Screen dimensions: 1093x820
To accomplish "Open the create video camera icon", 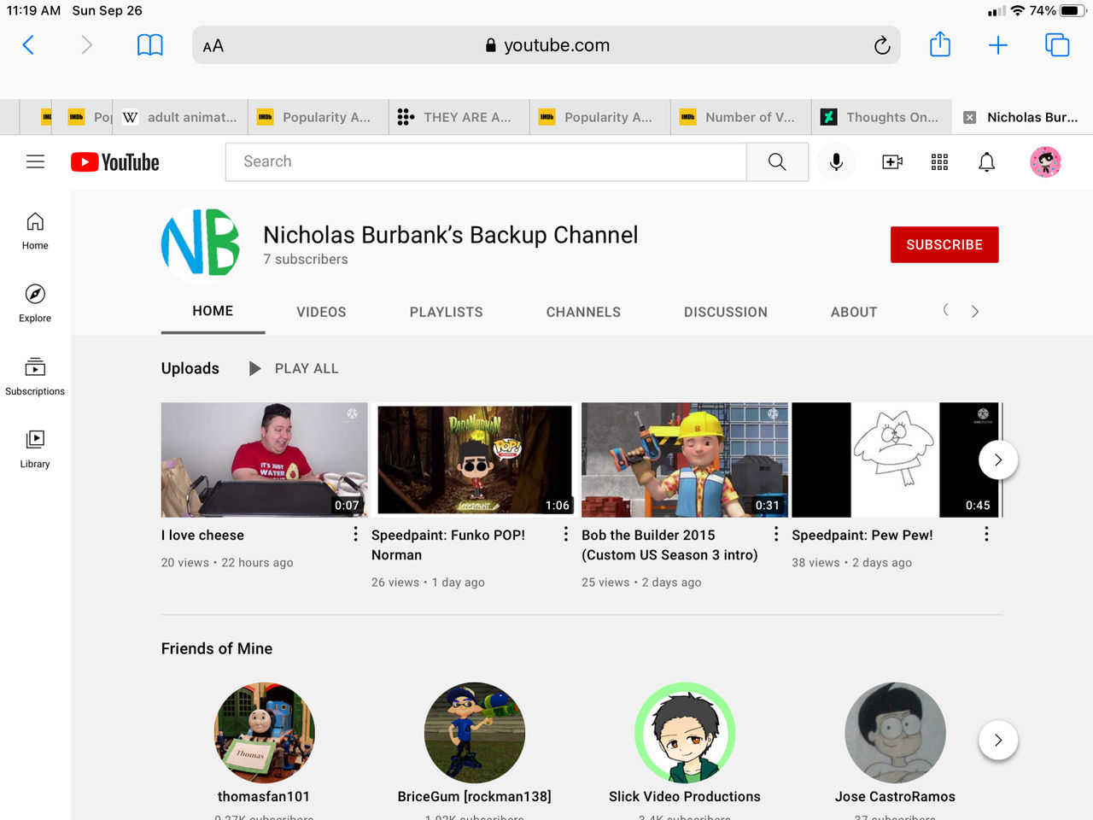I will pyautogui.click(x=891, y=161).
